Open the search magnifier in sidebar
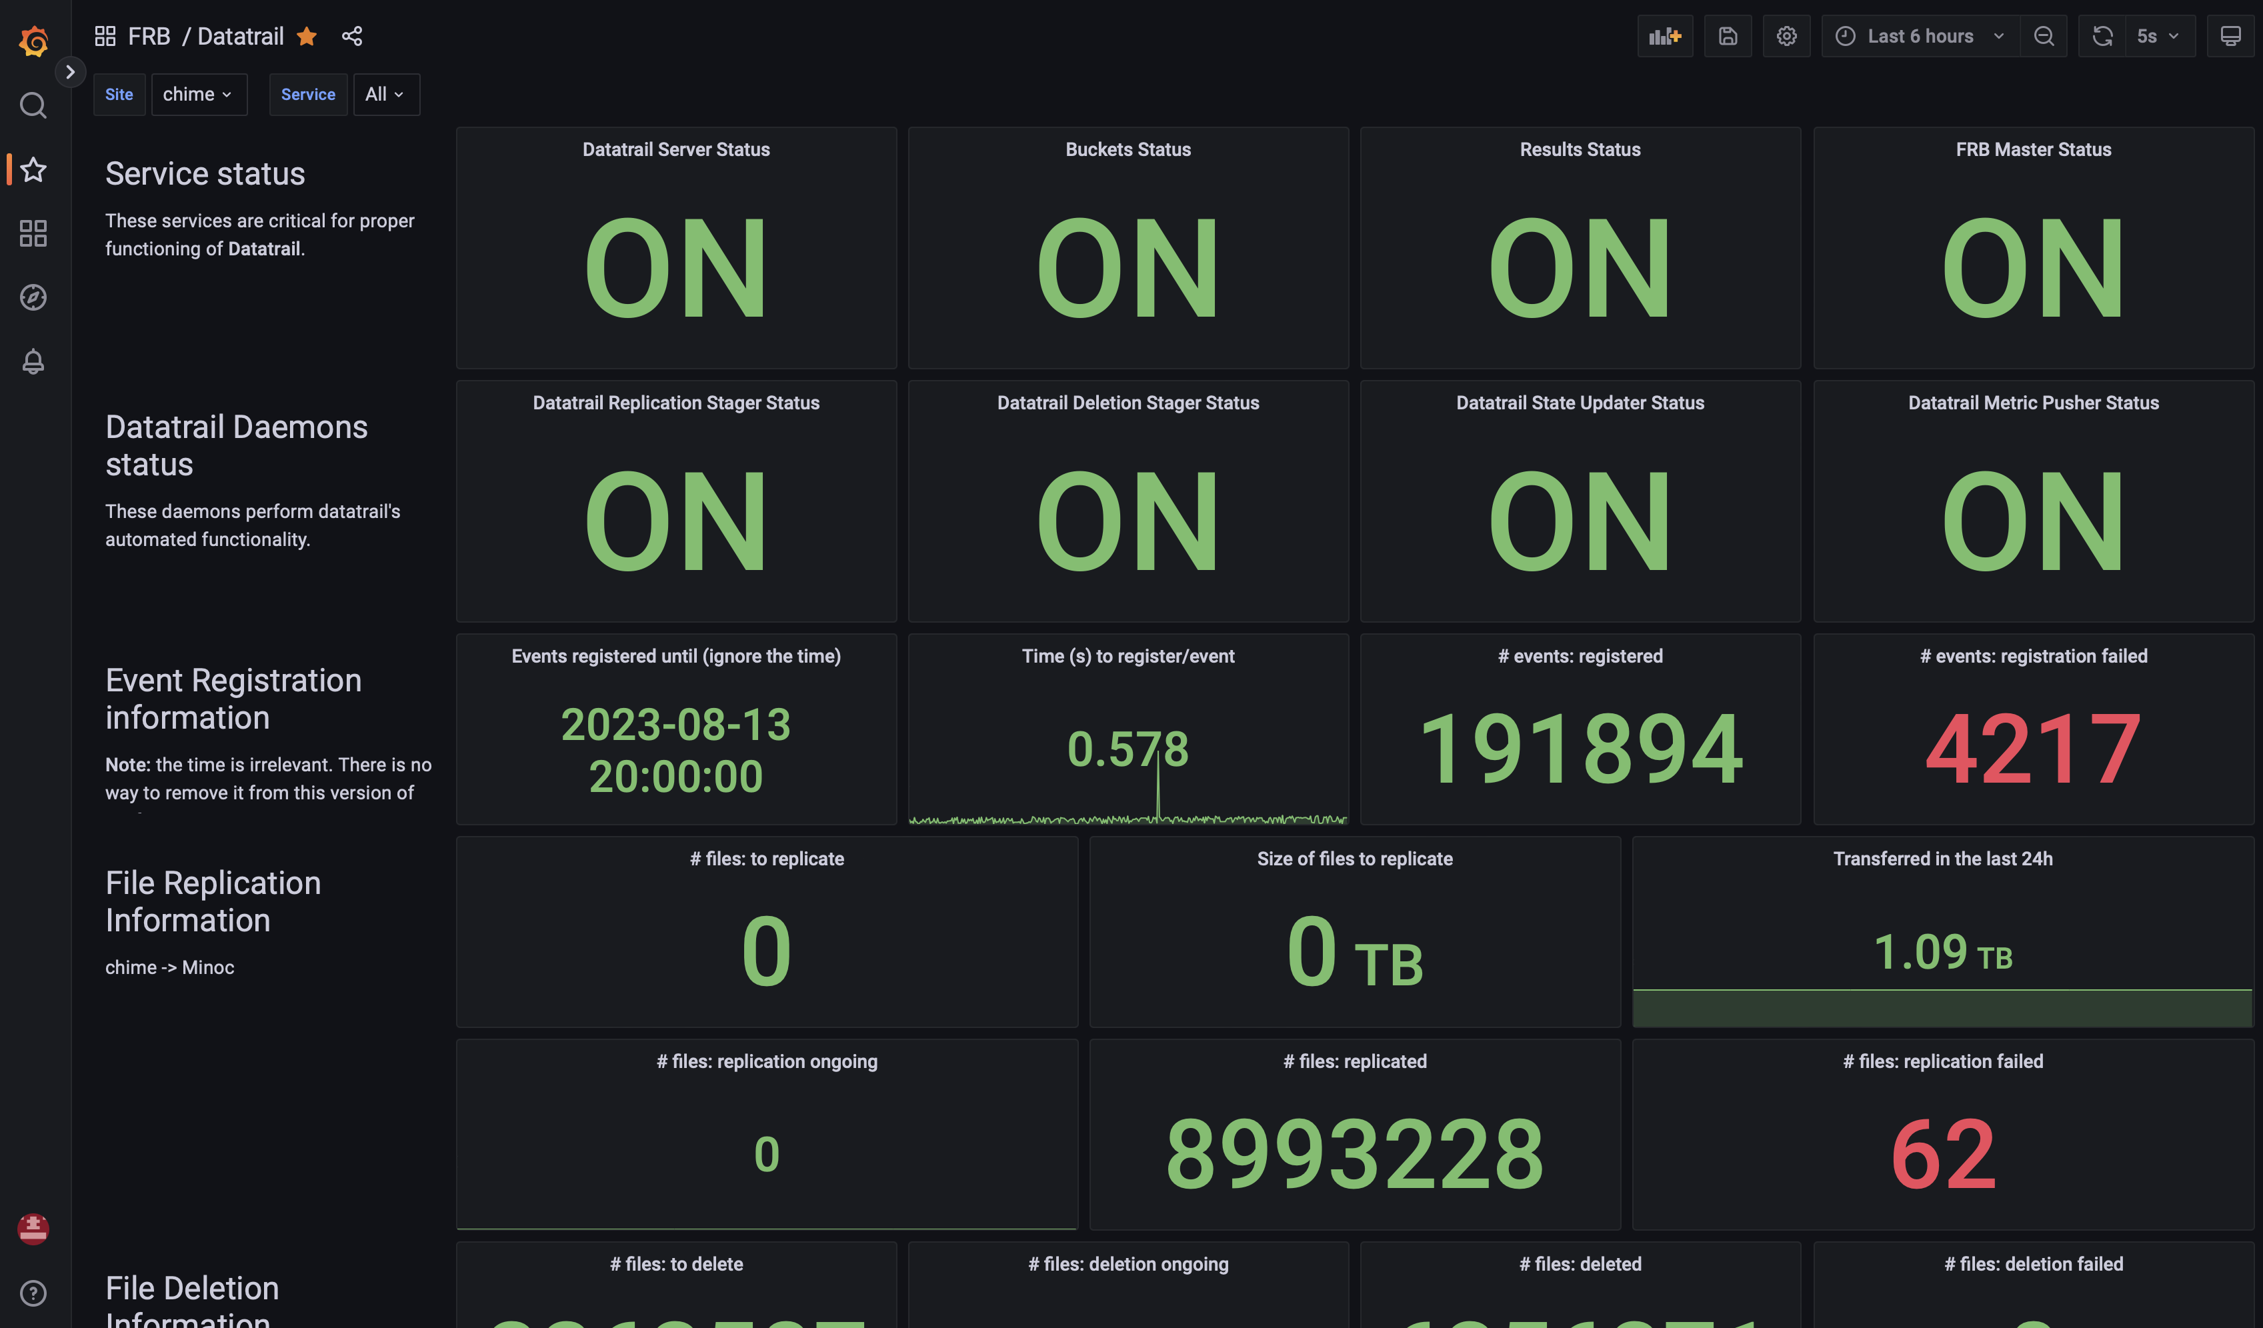The width and height of the screenshot is (2263, 1328). [x=33, y=106]
